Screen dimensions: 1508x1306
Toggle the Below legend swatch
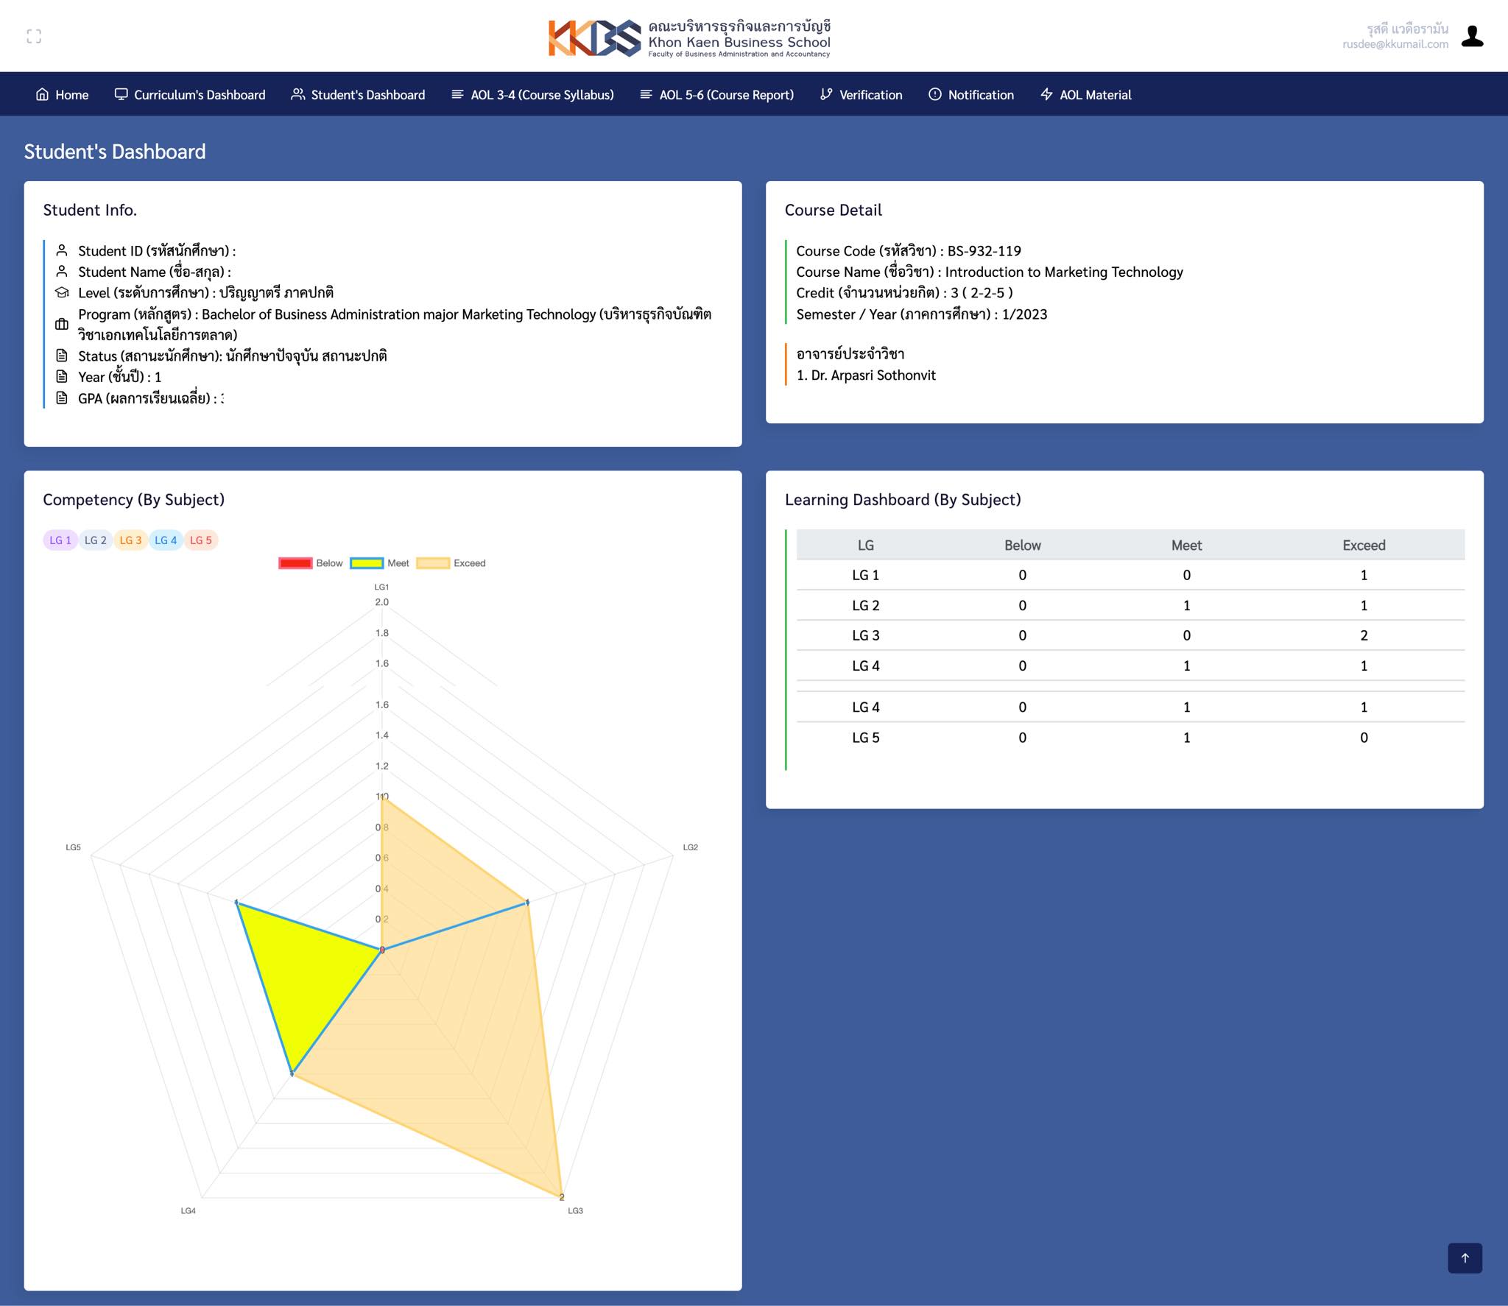point(295,563)
